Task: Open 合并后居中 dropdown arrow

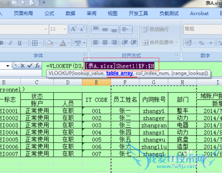Action: [x=177, y=43]
